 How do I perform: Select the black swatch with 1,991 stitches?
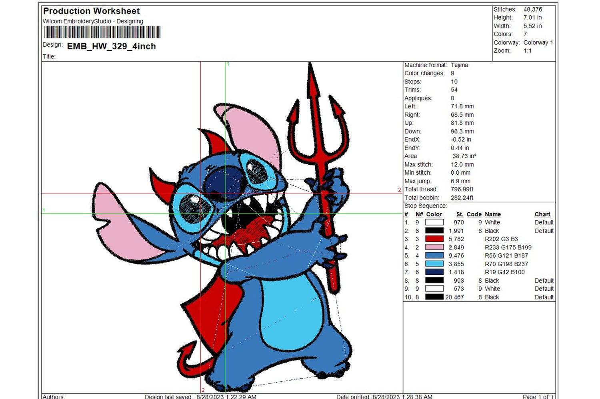434,231
